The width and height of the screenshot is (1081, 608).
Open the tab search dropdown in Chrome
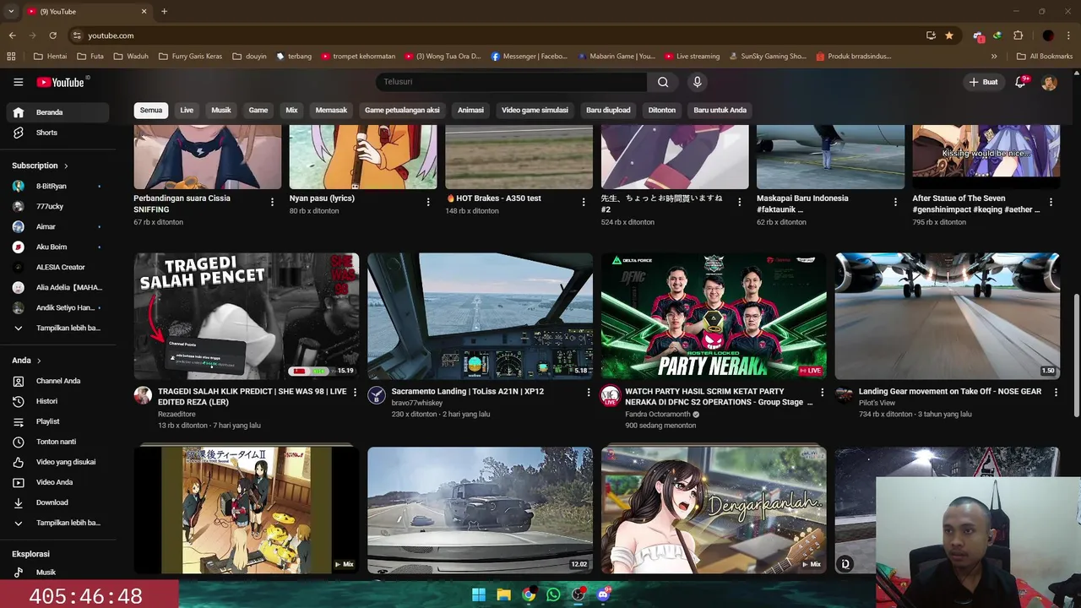tap(11, 11)
